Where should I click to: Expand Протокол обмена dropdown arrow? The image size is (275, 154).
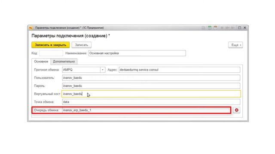tap(103, 70)
